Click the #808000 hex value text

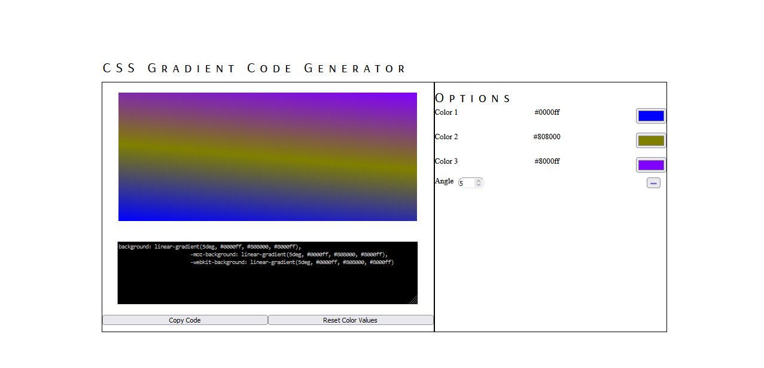coord(547,137)
